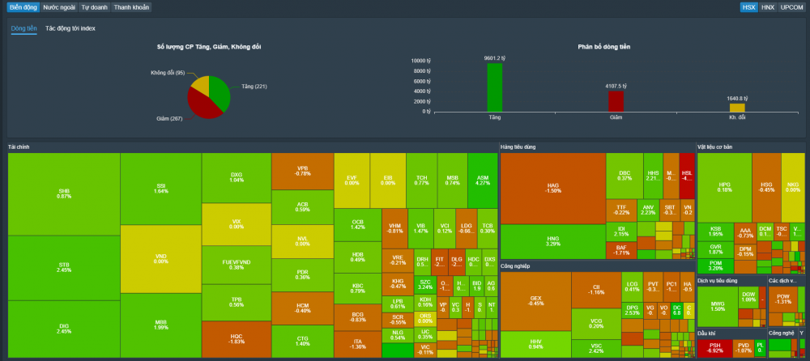Click the MSB 0.74% tile
Image resolution: width=810 pixels, height=361 pixels.
[x=453, y=180]
